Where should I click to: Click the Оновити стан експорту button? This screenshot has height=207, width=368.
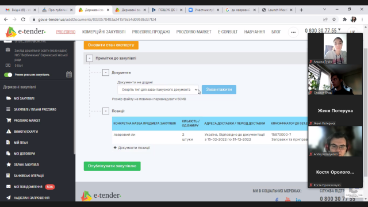pos(111,45)
